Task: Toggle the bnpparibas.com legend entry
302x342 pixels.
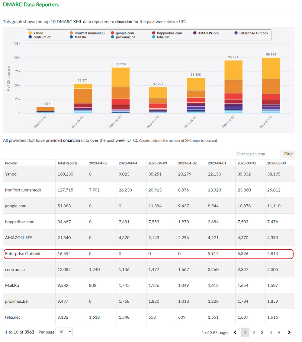Action: [167, 33]
